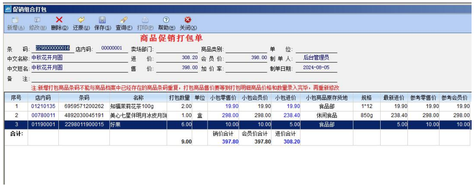Click the 会员价 field showing 398.00
The height and width of the screenshot is (187, 474).
pyautogui.click(x=246, y=58)
